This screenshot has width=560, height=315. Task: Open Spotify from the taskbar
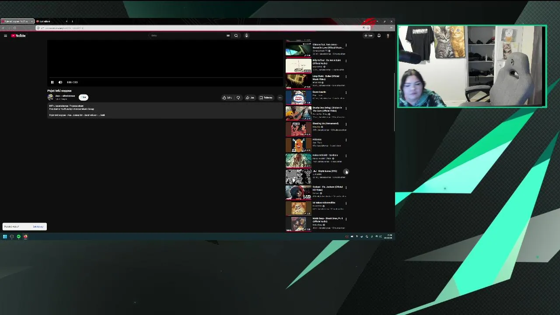click(19, 237)
